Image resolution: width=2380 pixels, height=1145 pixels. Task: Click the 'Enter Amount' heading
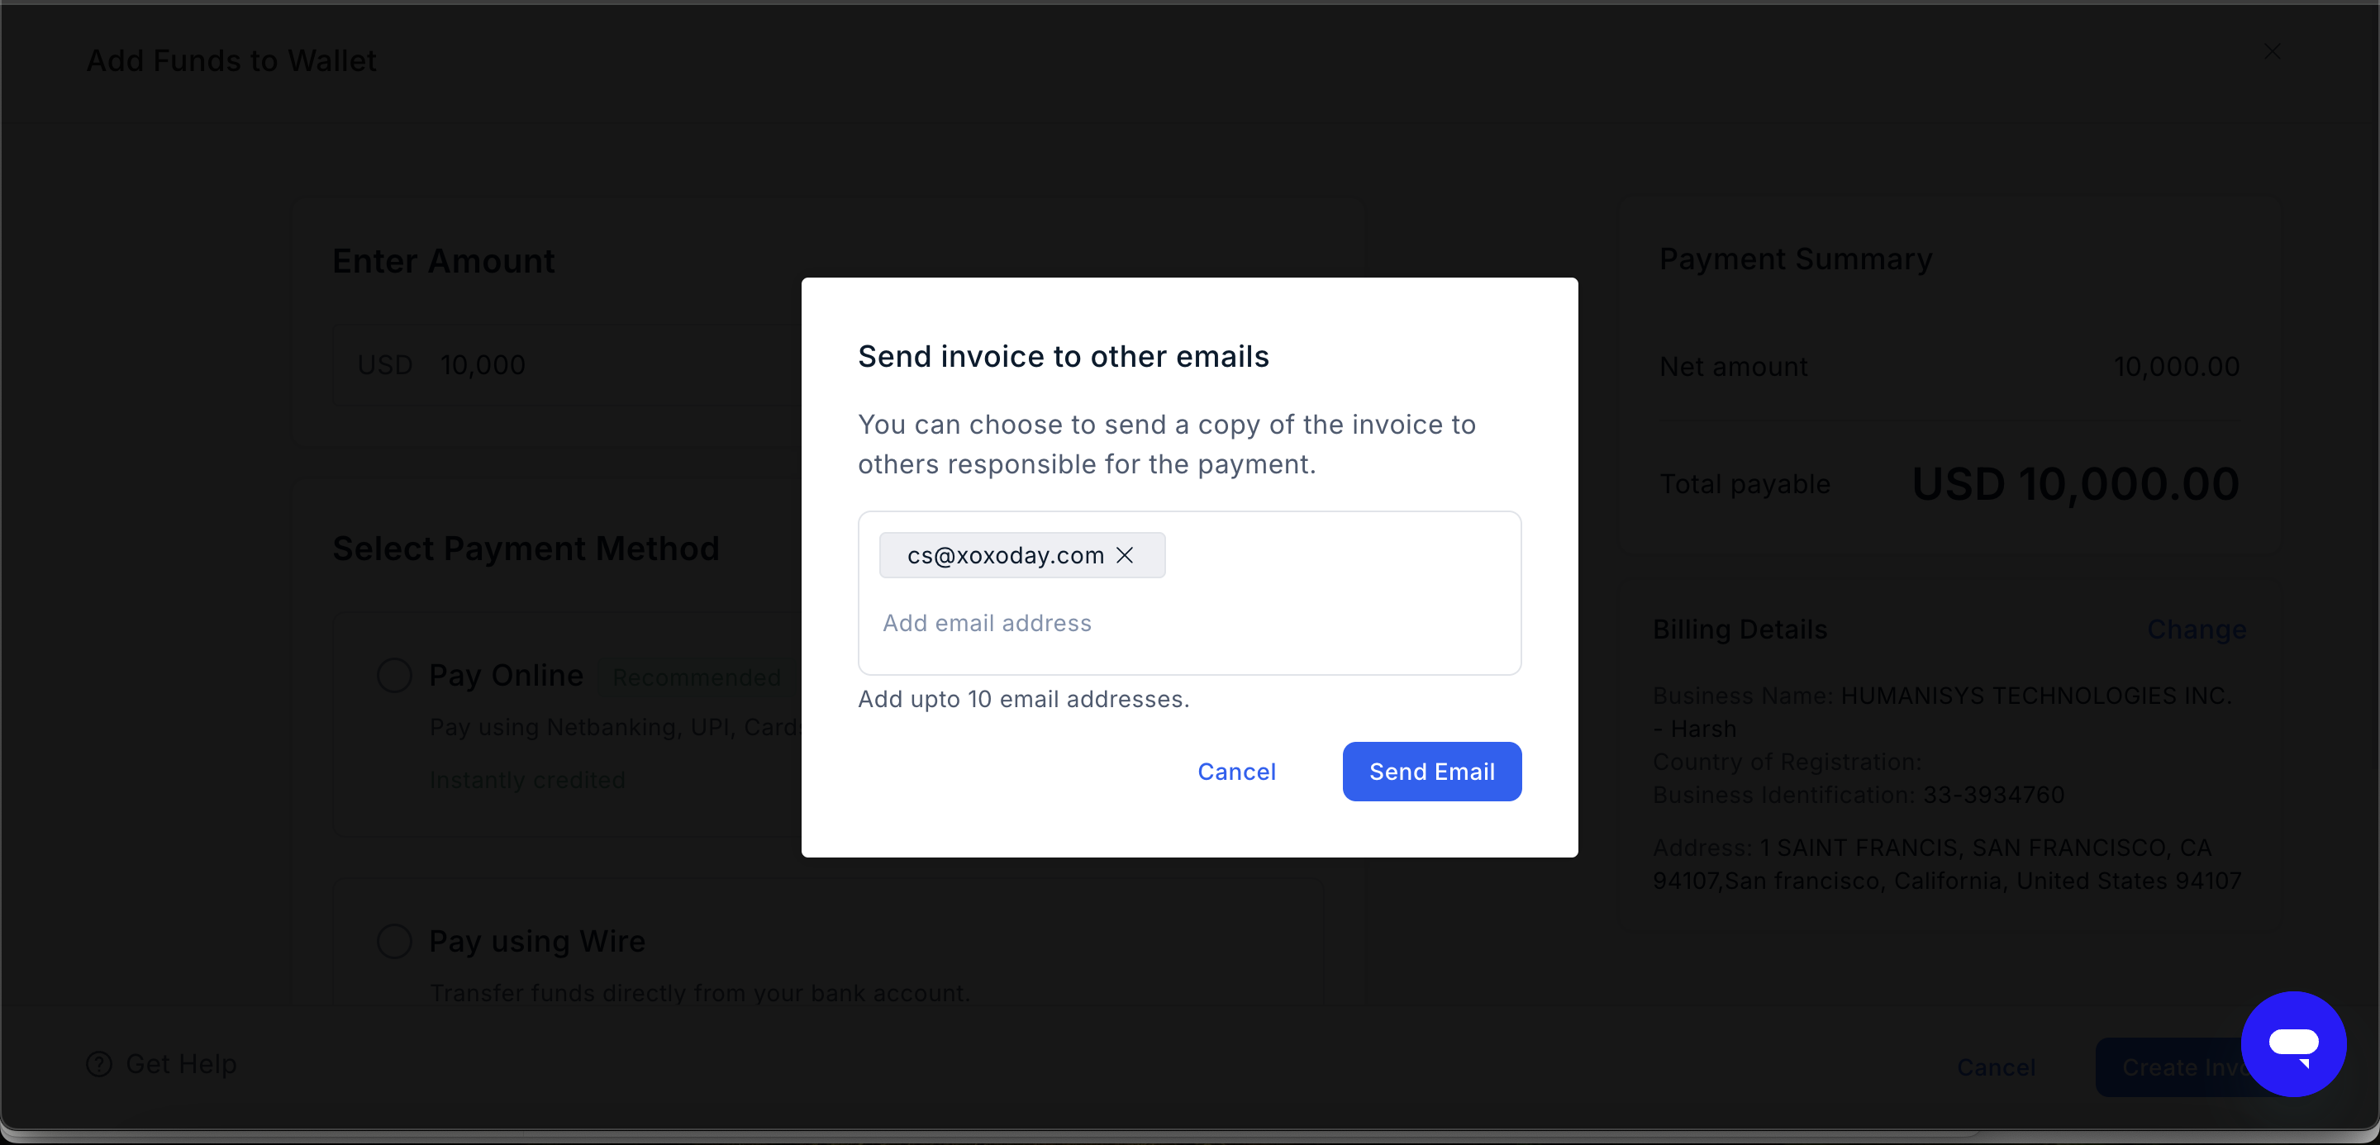click(444, 261)
